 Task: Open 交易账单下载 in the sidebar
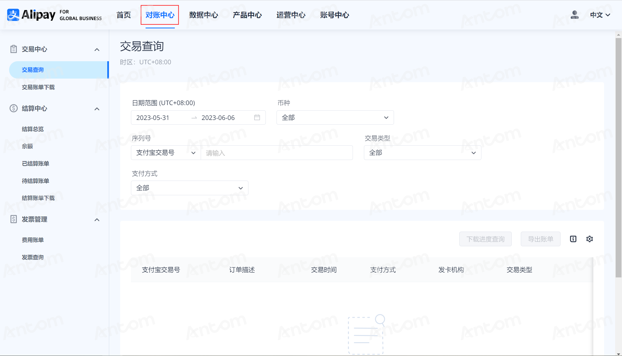(38, 87)
